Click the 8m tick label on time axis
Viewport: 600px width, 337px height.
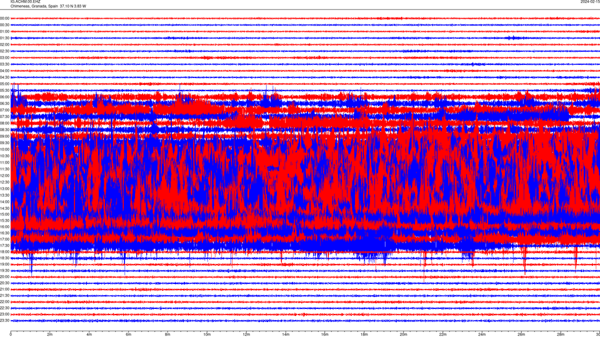coord(167,335)
